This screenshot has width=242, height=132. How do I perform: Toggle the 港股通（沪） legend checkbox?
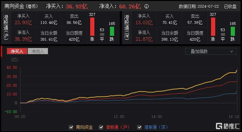click(101, 127)
